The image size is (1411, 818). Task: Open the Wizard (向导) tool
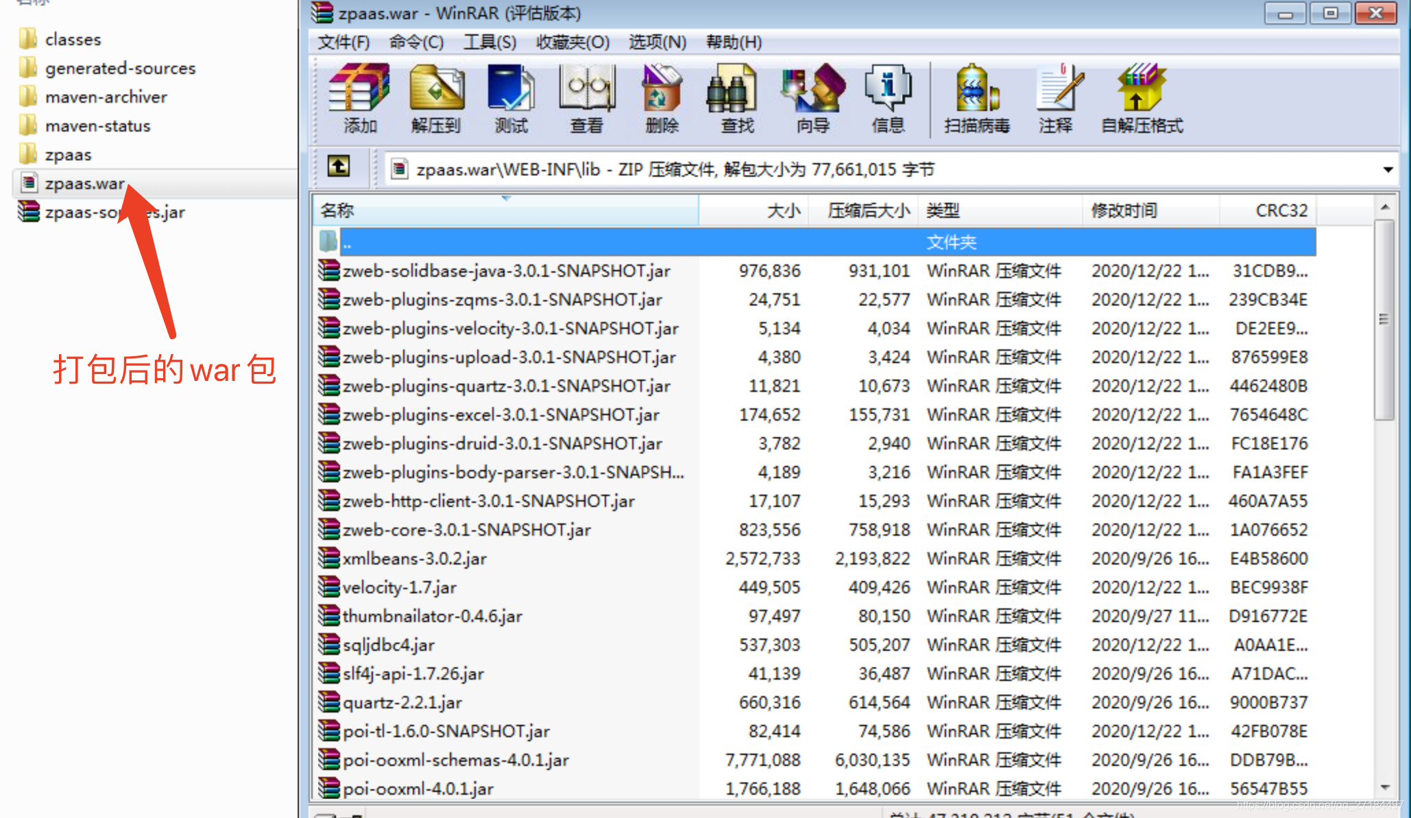tap(813, 88)
